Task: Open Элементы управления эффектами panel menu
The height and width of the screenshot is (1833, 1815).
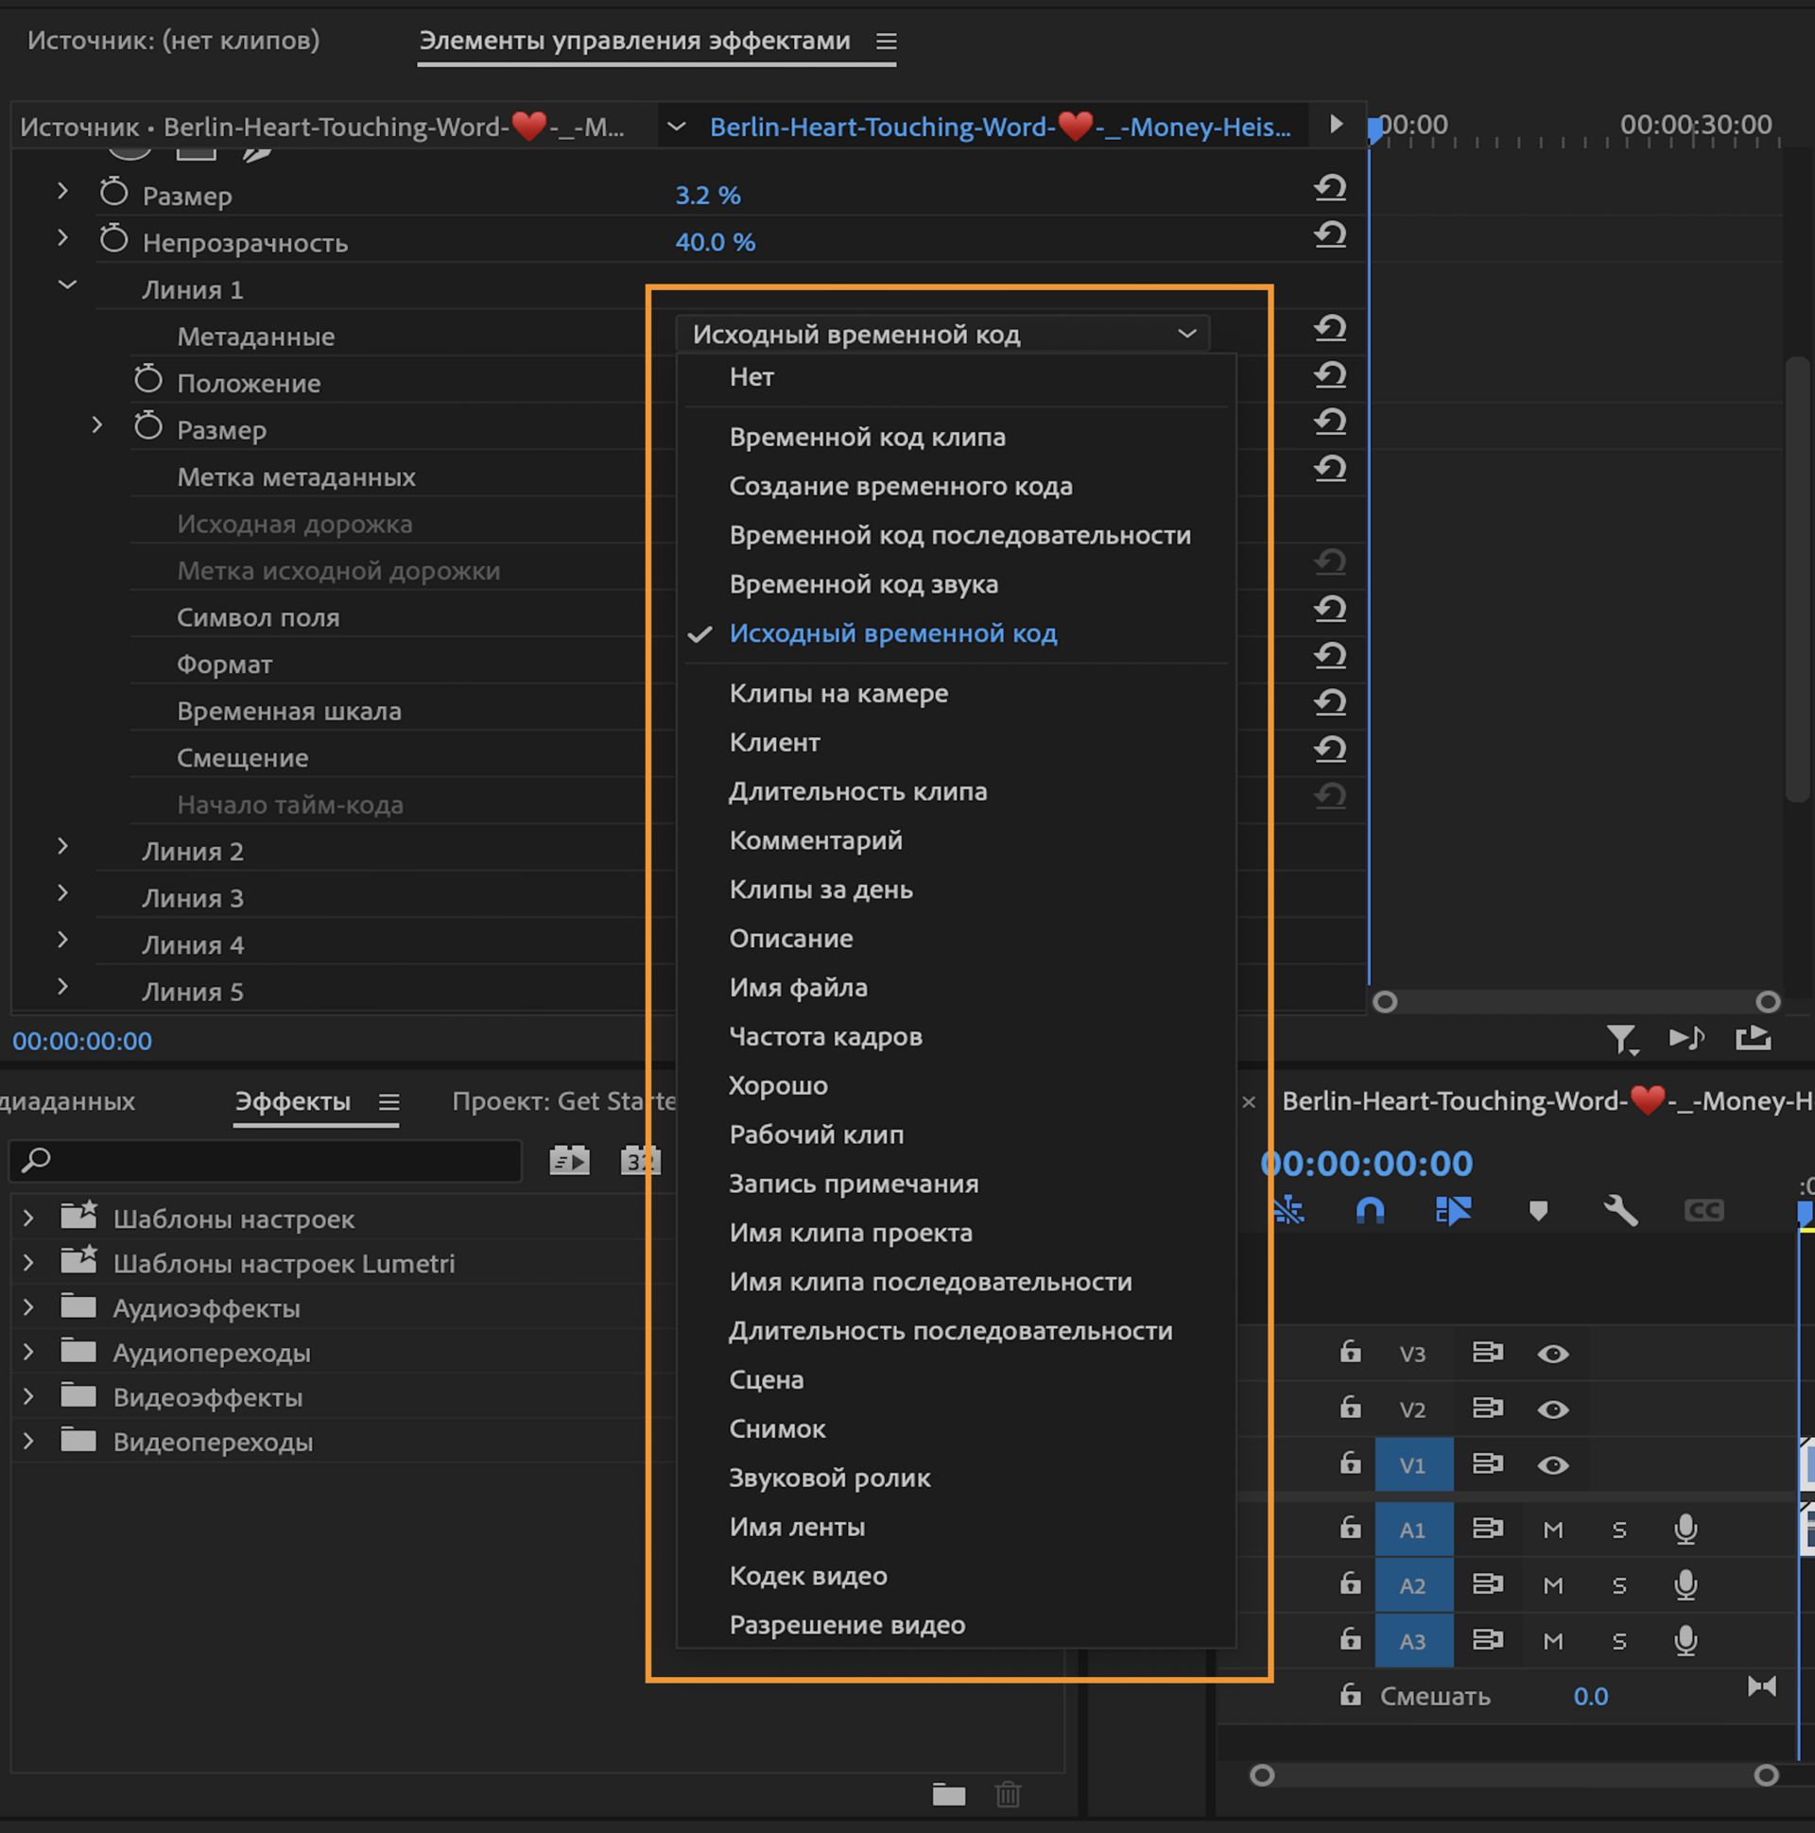Action: pyautogui.click(x=886, y=42)
